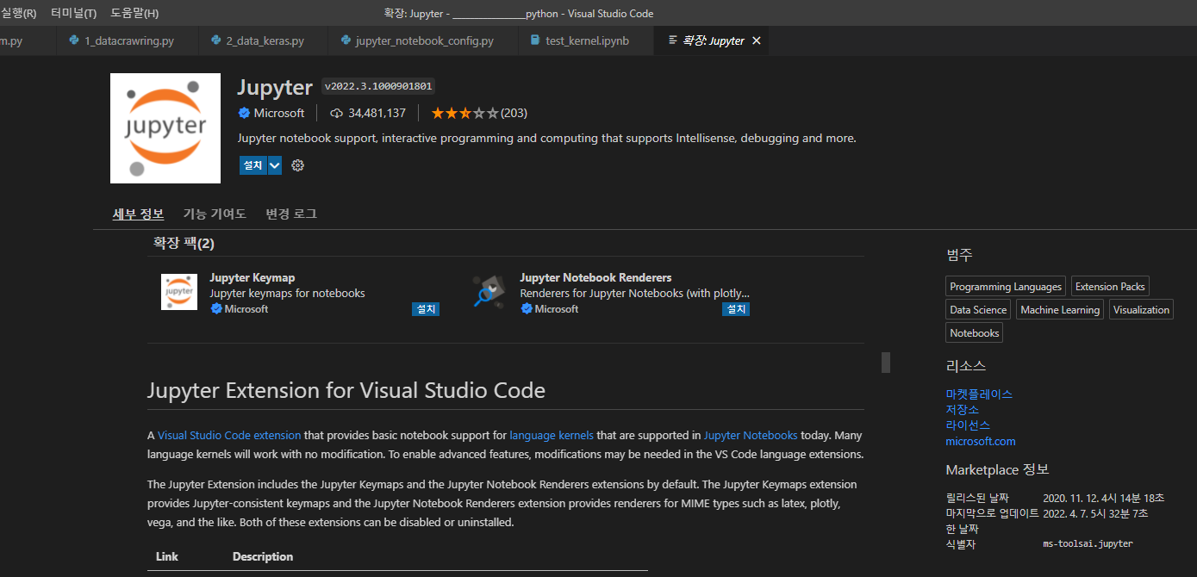Click the Jupyter Keymap title

pyautogui.click(x=252, y=277)
